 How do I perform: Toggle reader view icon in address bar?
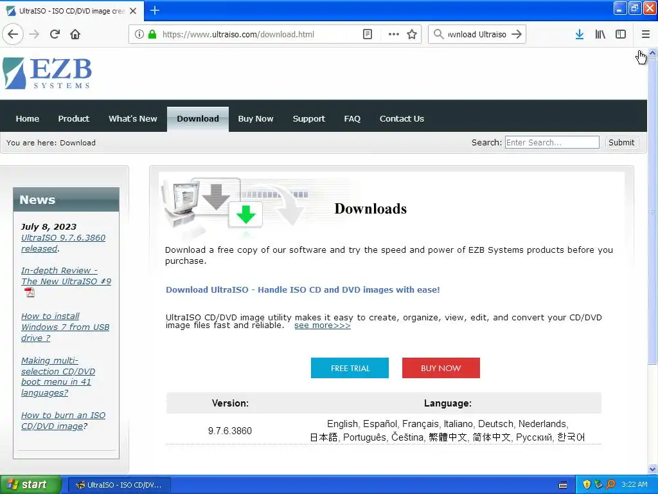coord(367,34)
